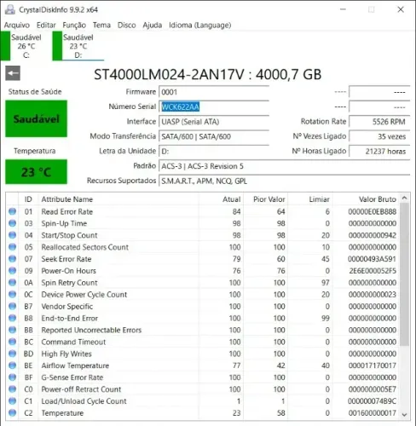416x426 pixels.
Task: Open the Arquivo menu
Action: click(x=17, y=25)
